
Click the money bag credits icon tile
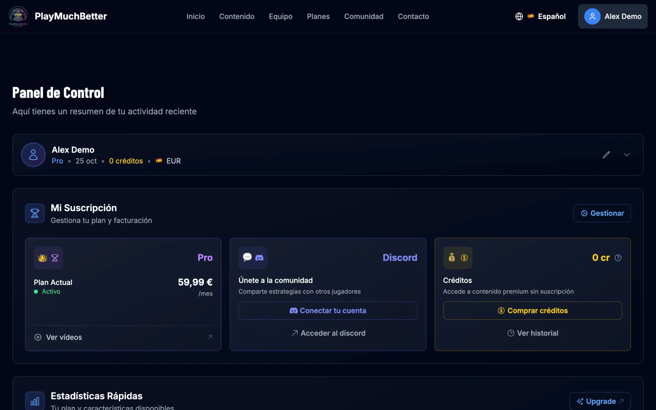[458, 257]
